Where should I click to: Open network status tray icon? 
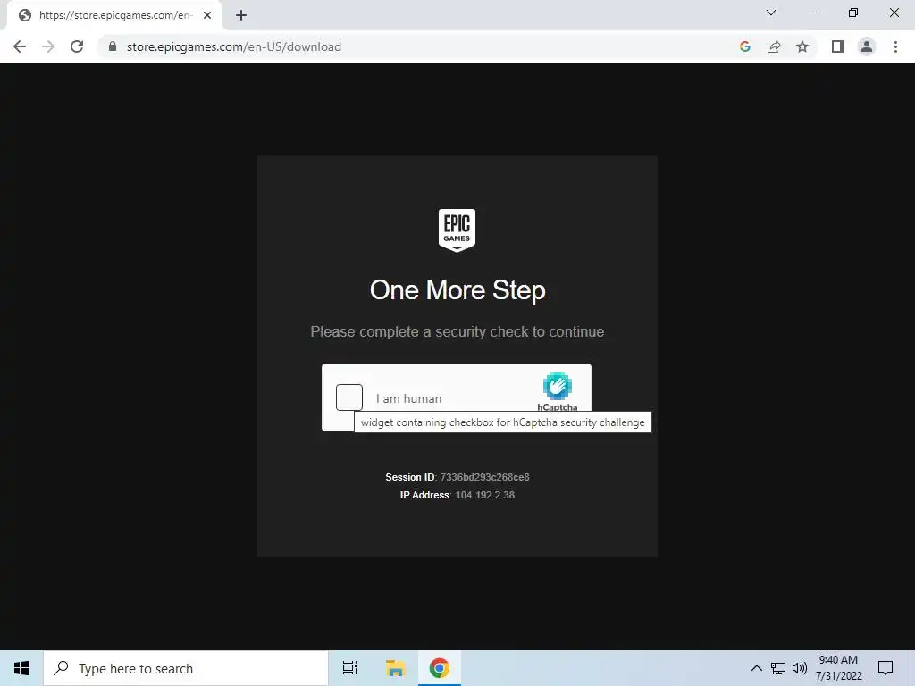pos(778,668)
